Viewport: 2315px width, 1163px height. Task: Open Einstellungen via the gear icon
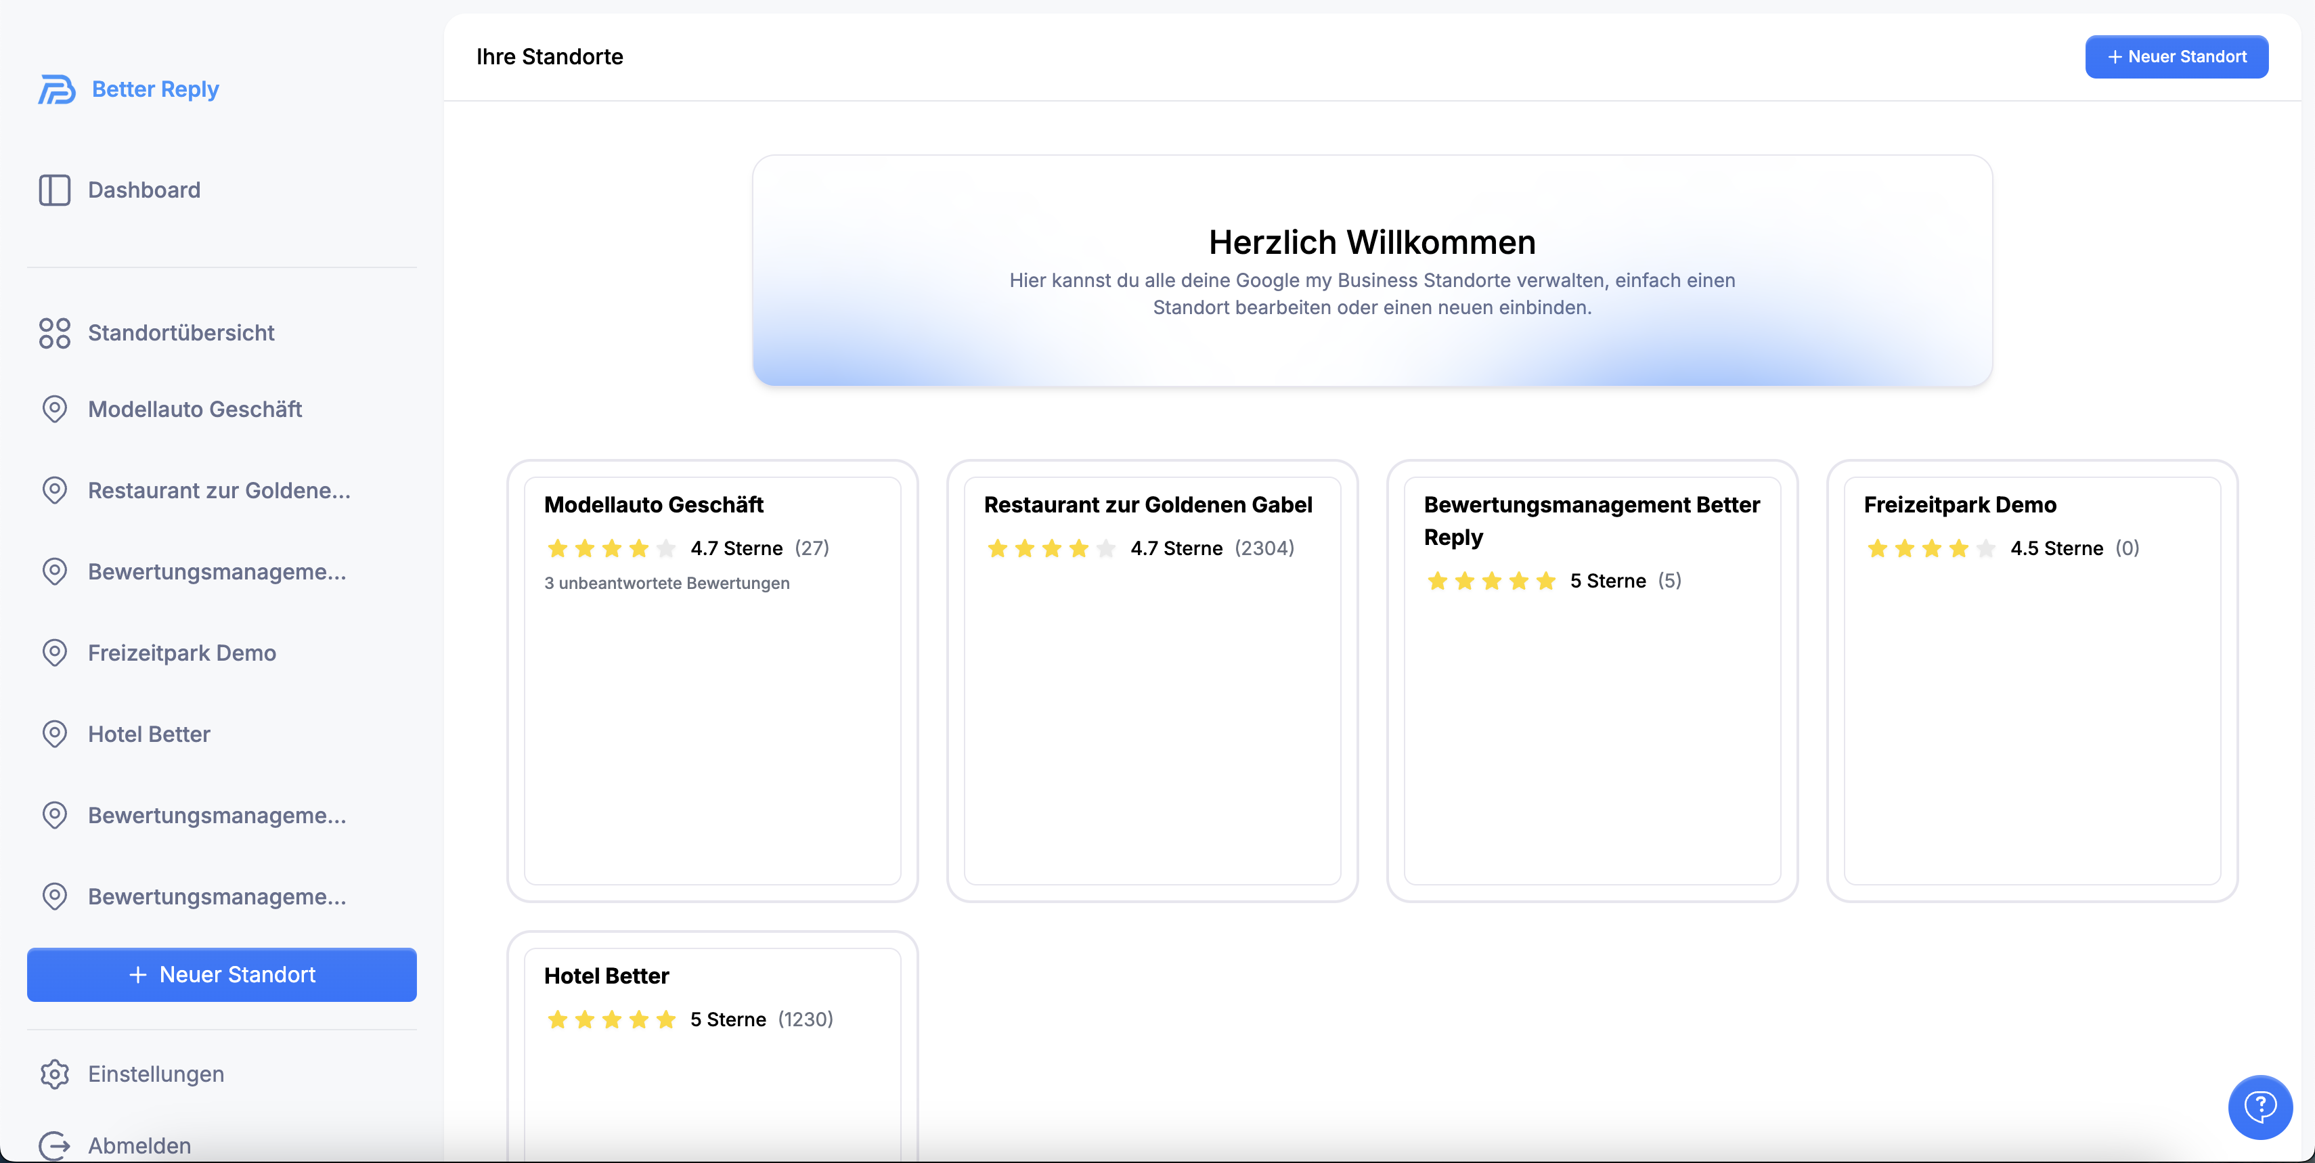(55, 1074)
